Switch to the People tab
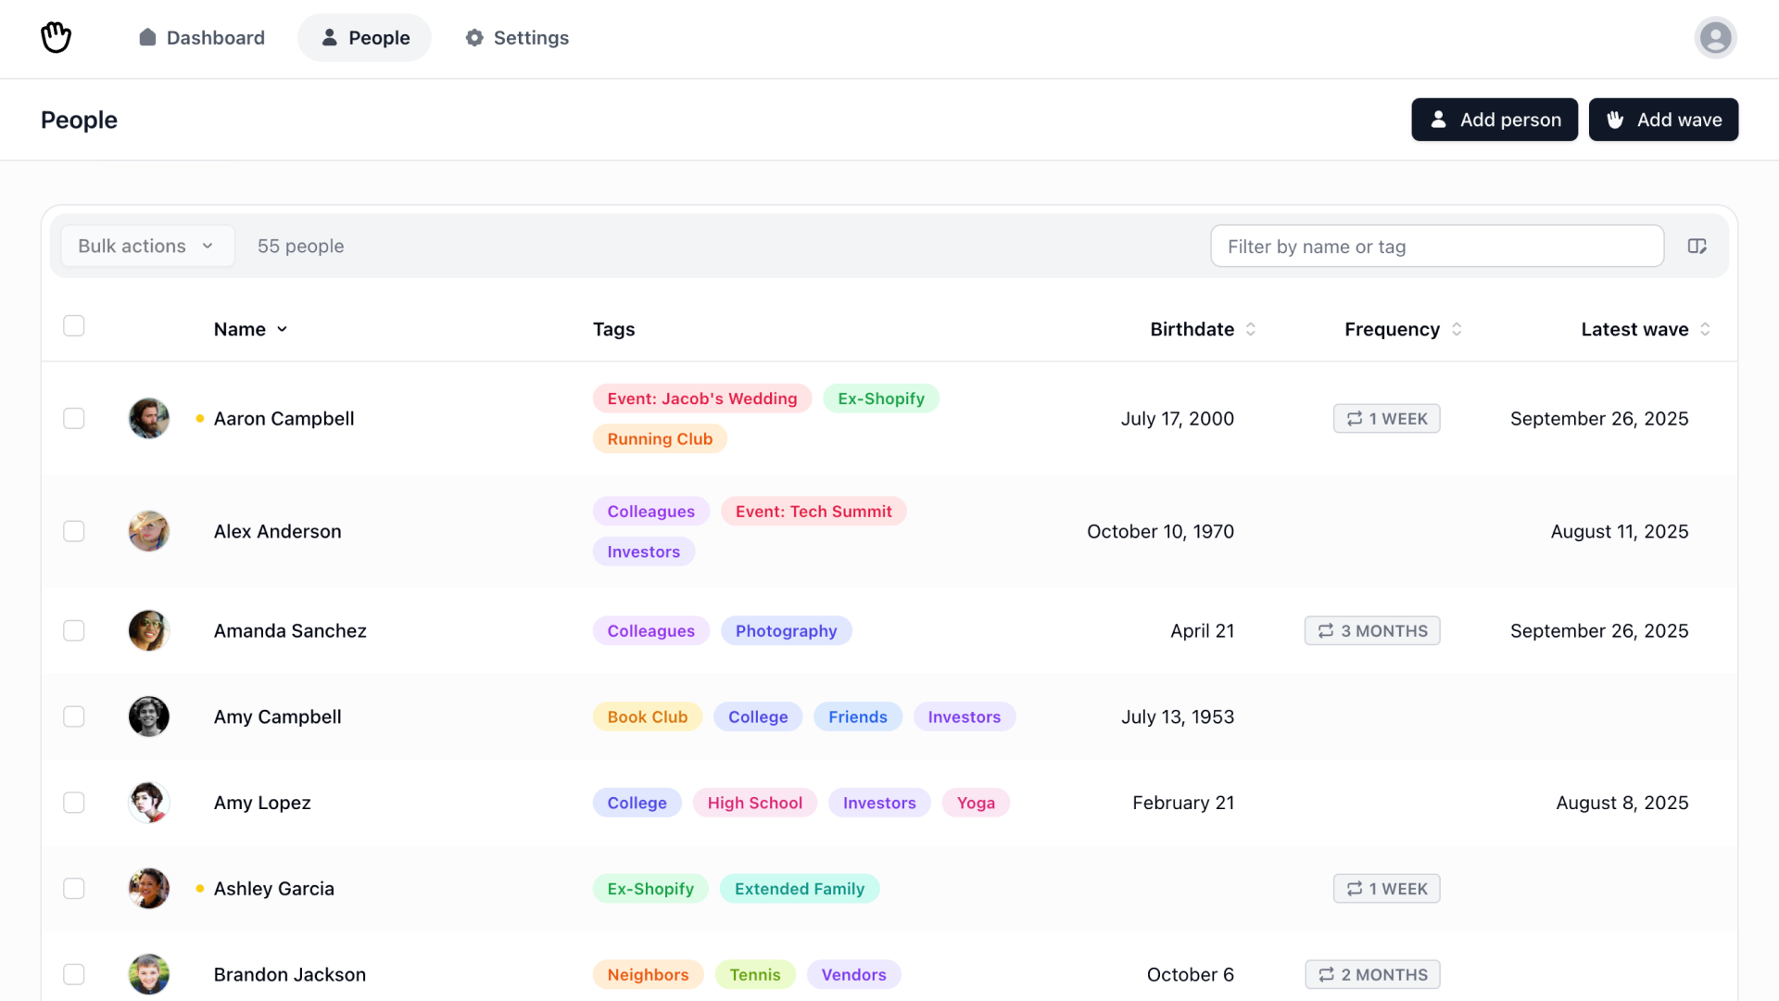The image size is (1779, 1001). pyautogui.click(x=363, y=37)
